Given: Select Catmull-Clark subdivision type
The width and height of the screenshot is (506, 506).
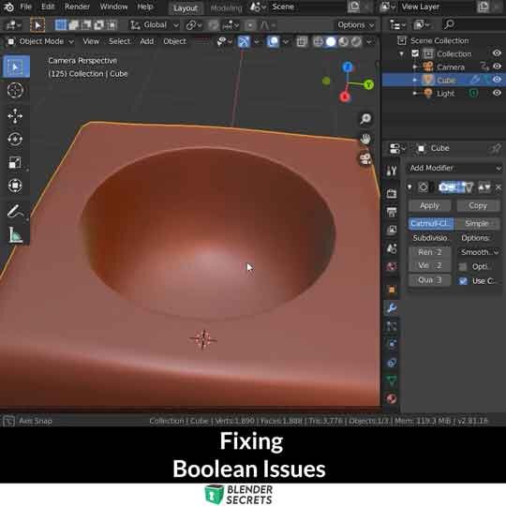Looking at the screenshot, I should point(431,223).
